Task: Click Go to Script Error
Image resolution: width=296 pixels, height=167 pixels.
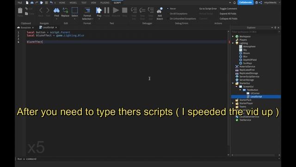Action: click(208, 9)
